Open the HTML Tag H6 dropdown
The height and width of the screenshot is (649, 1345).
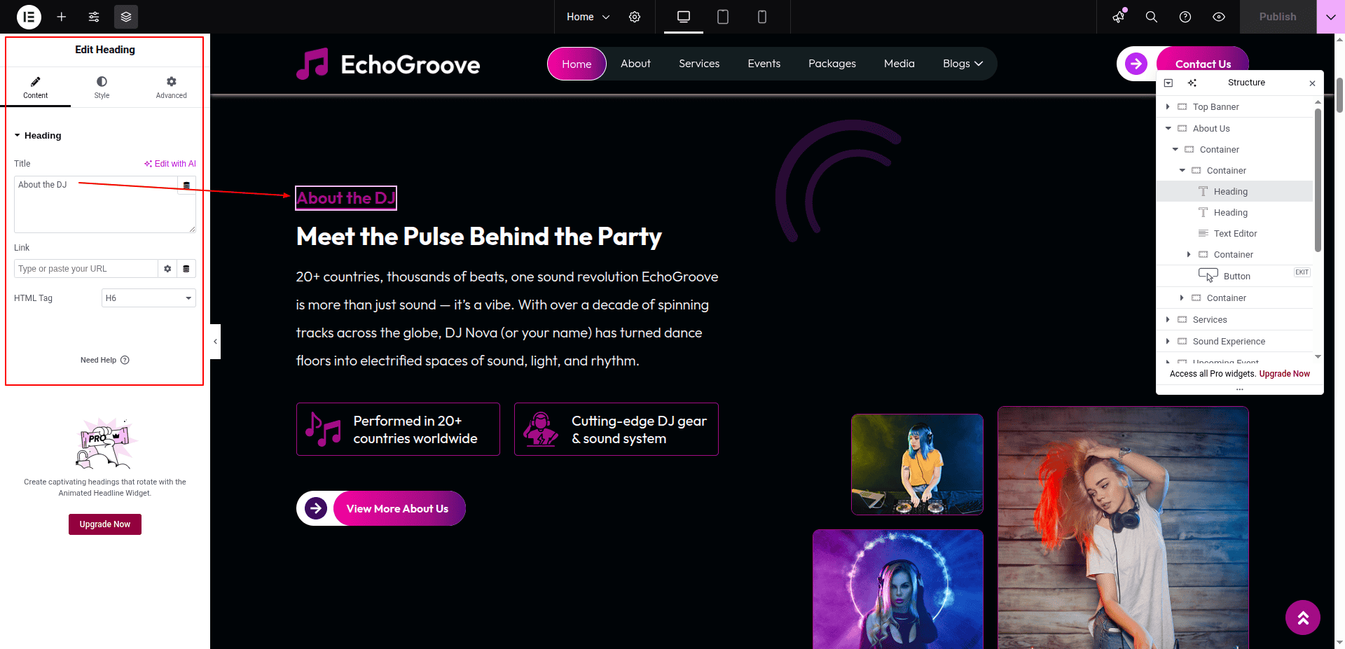[x=149, y=298]
